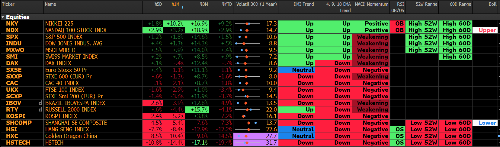
Task: Select the MXWO ticker
Action: coord(15,50)
